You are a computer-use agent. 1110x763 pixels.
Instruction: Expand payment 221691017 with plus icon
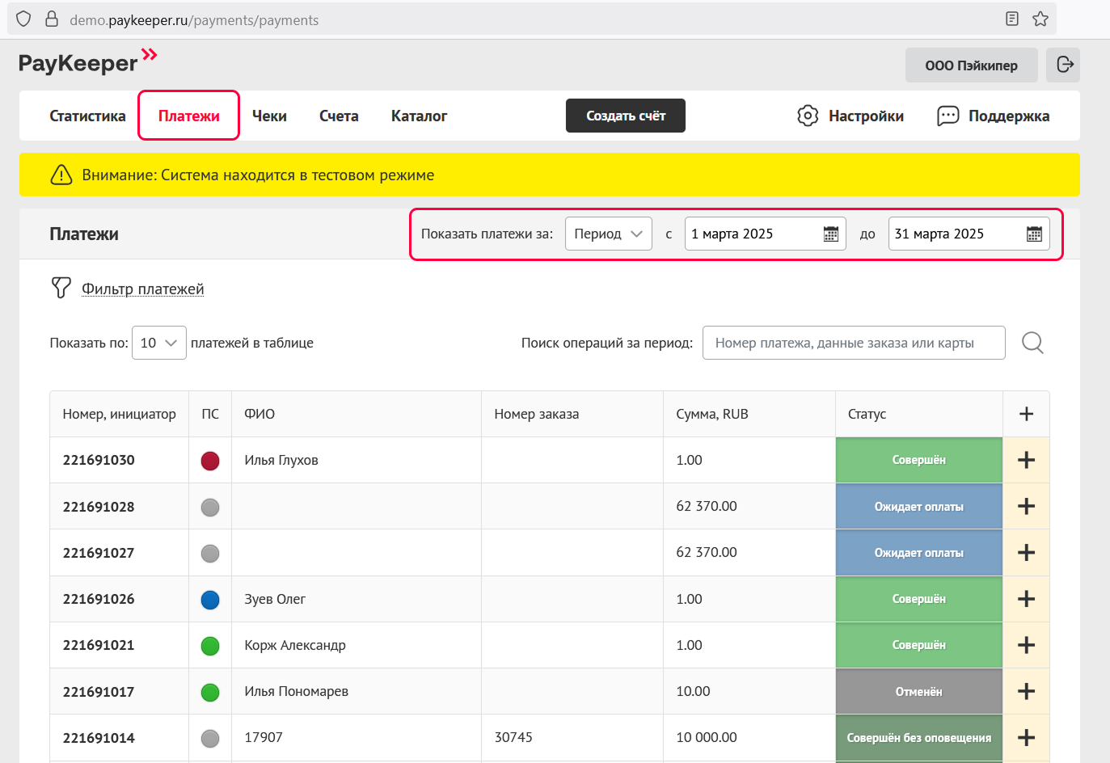click(1027, 691)
